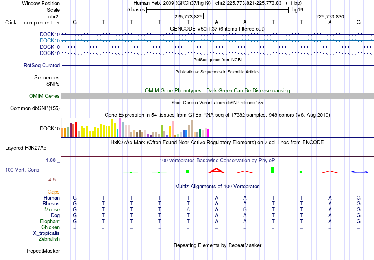
Task: Select the 'Click to complement -->' label
Action: [32, 23]
